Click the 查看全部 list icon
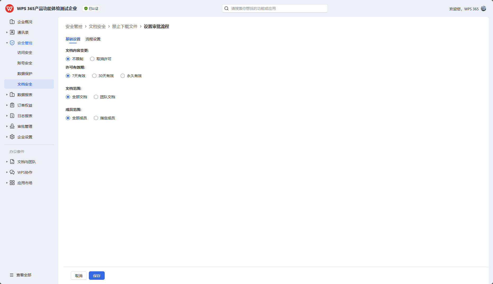Viewport: 493px width, 284px height. (x=12, y=275)
